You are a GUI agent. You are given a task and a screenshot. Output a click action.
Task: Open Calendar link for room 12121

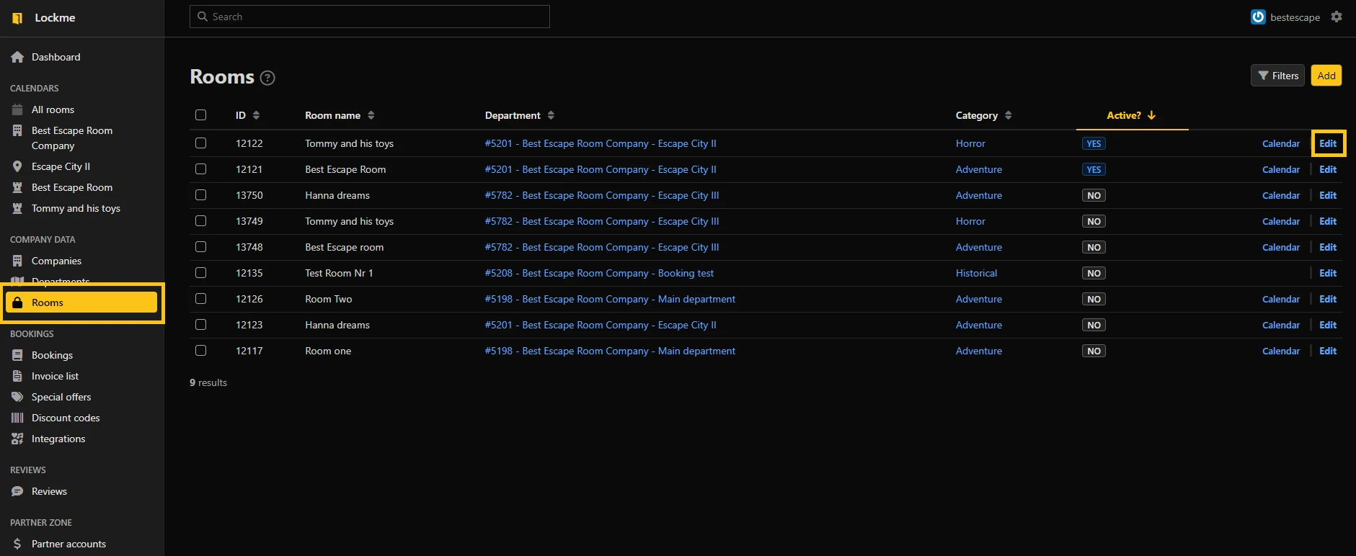1280,170
